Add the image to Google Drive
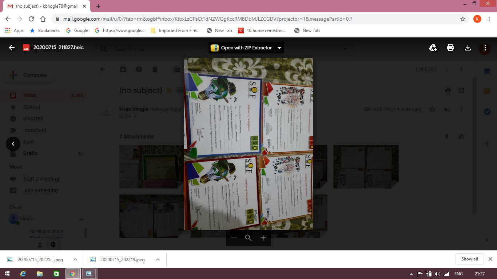Image resolution: width=497 pixels, height=279 pixels. point(433,48)
